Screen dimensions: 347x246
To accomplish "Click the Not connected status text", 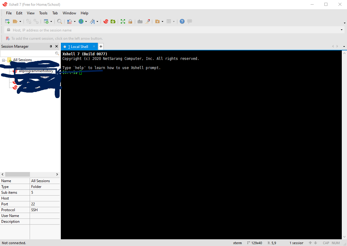I will 14,243.
